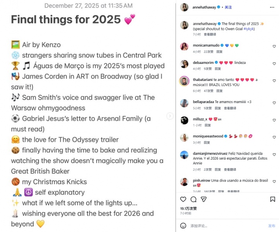This screenshot has width=279, height=232.
Task: Like monicamamudo's comment with heart
Action: pos(274,46)
